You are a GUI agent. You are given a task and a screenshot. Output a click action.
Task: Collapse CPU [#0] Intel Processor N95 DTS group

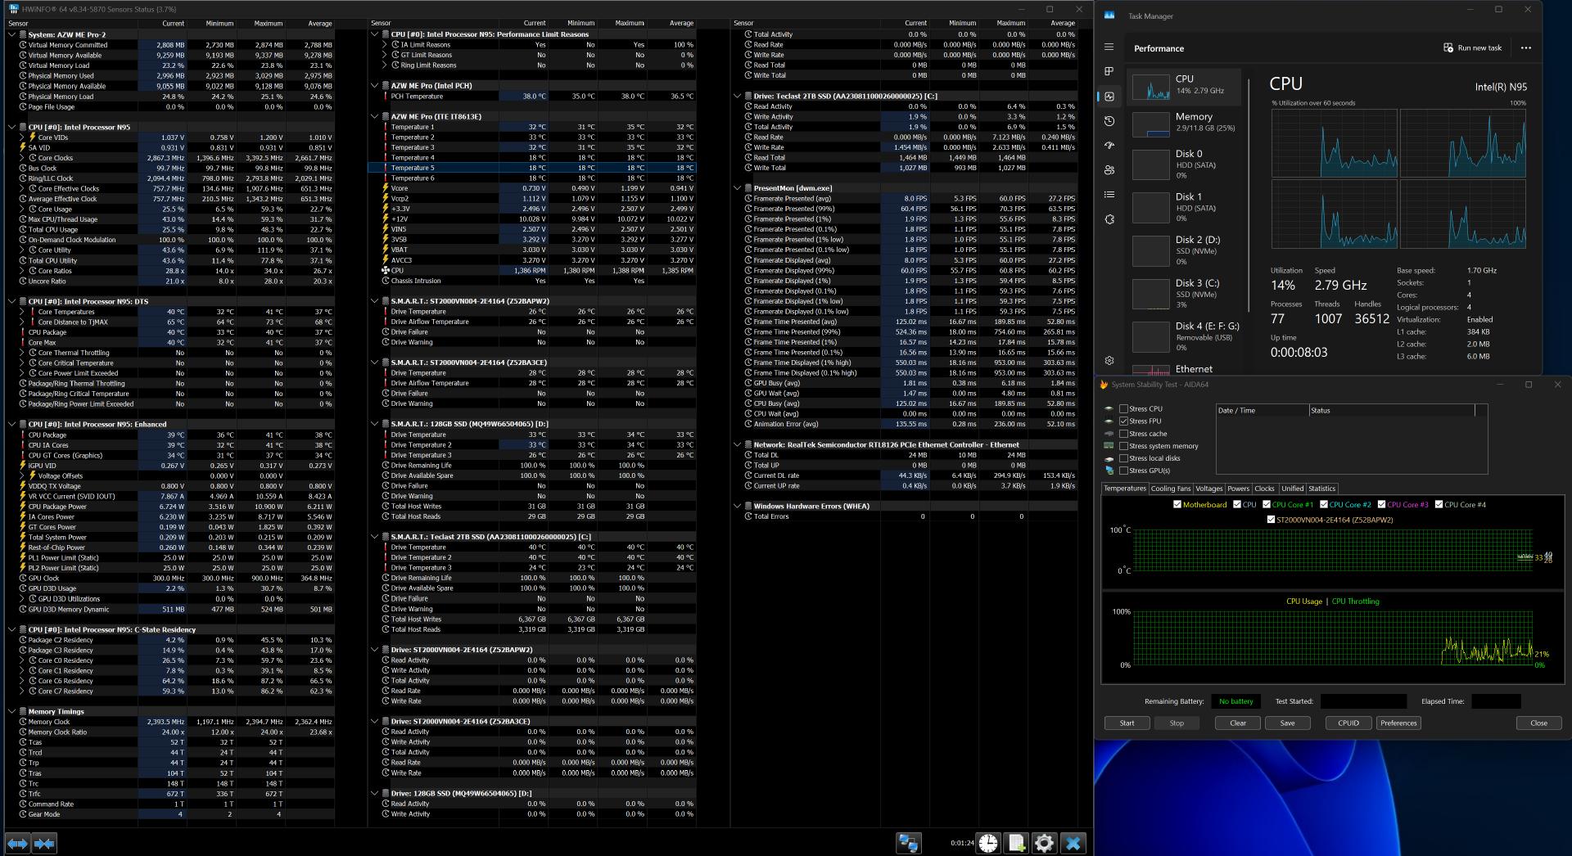tap(11, 301)
